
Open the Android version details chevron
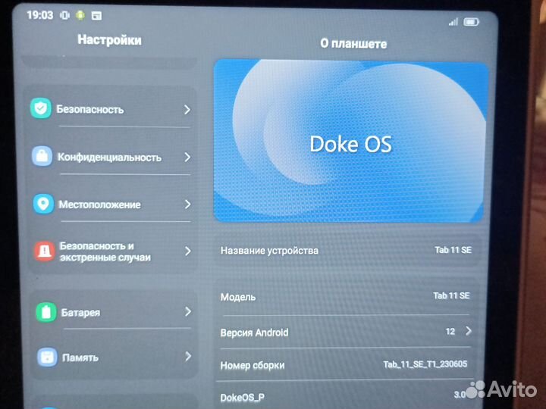(469, 331)
